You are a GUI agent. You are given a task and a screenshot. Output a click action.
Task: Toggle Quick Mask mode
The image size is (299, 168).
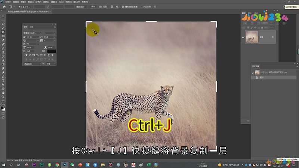tap(3, 113)
